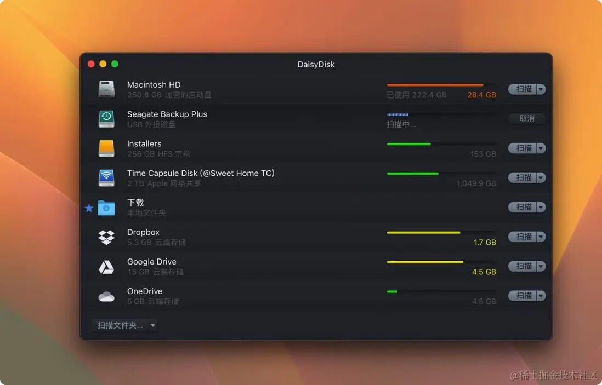This screenshot has height=385, width=602.
Task: Click OneDrive's 4.5 GB value
Action: 484,301
